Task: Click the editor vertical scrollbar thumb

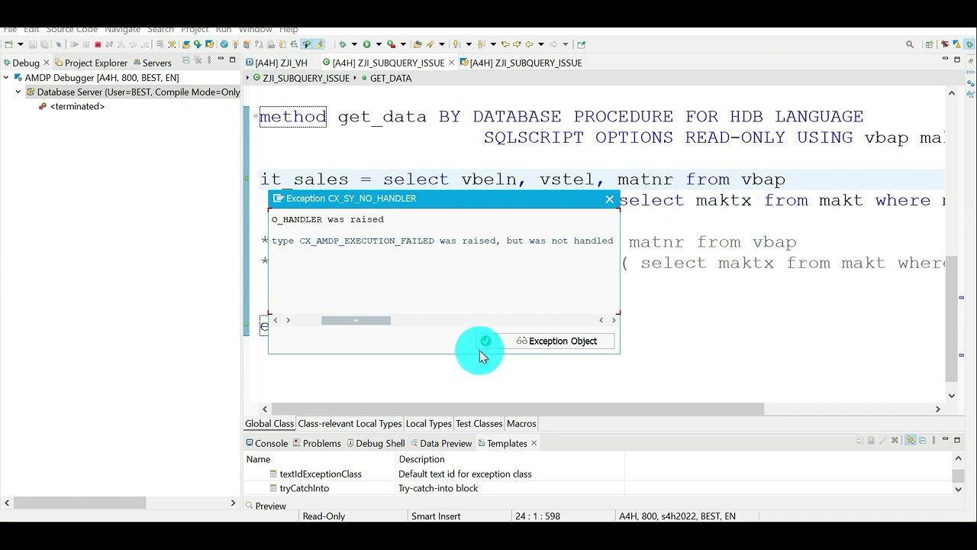Action: pos(951,319)
